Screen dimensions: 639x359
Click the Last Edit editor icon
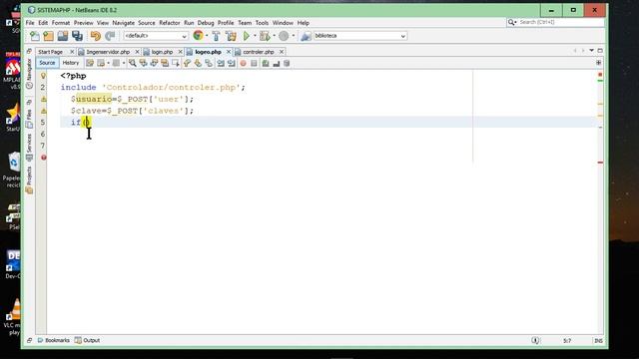[x=90, y=63]
